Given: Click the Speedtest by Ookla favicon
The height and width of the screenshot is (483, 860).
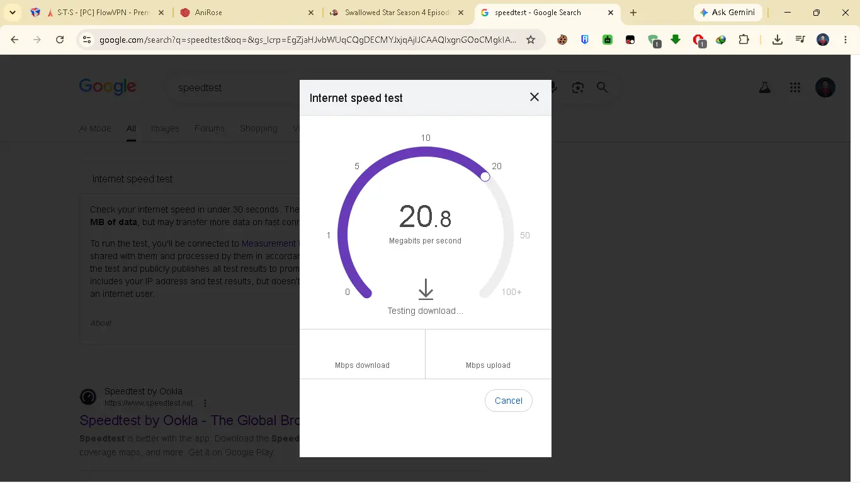Looking at the screenshot, I should tap(88, 397).
